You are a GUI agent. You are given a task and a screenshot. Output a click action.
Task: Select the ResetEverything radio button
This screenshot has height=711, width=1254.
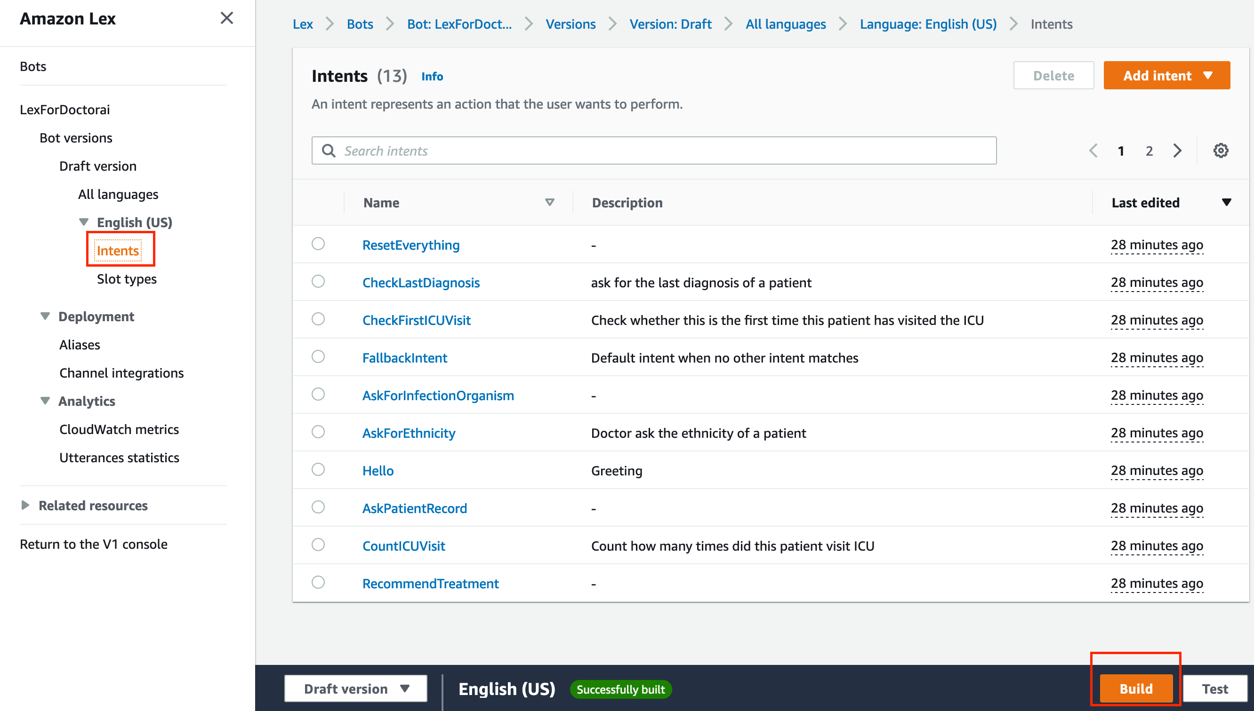[x=318, y=244]
